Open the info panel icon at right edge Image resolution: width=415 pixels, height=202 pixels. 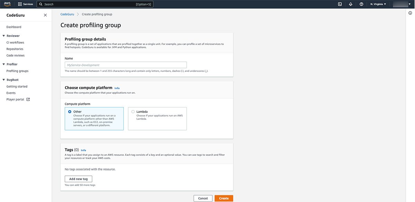click(410, 13)
